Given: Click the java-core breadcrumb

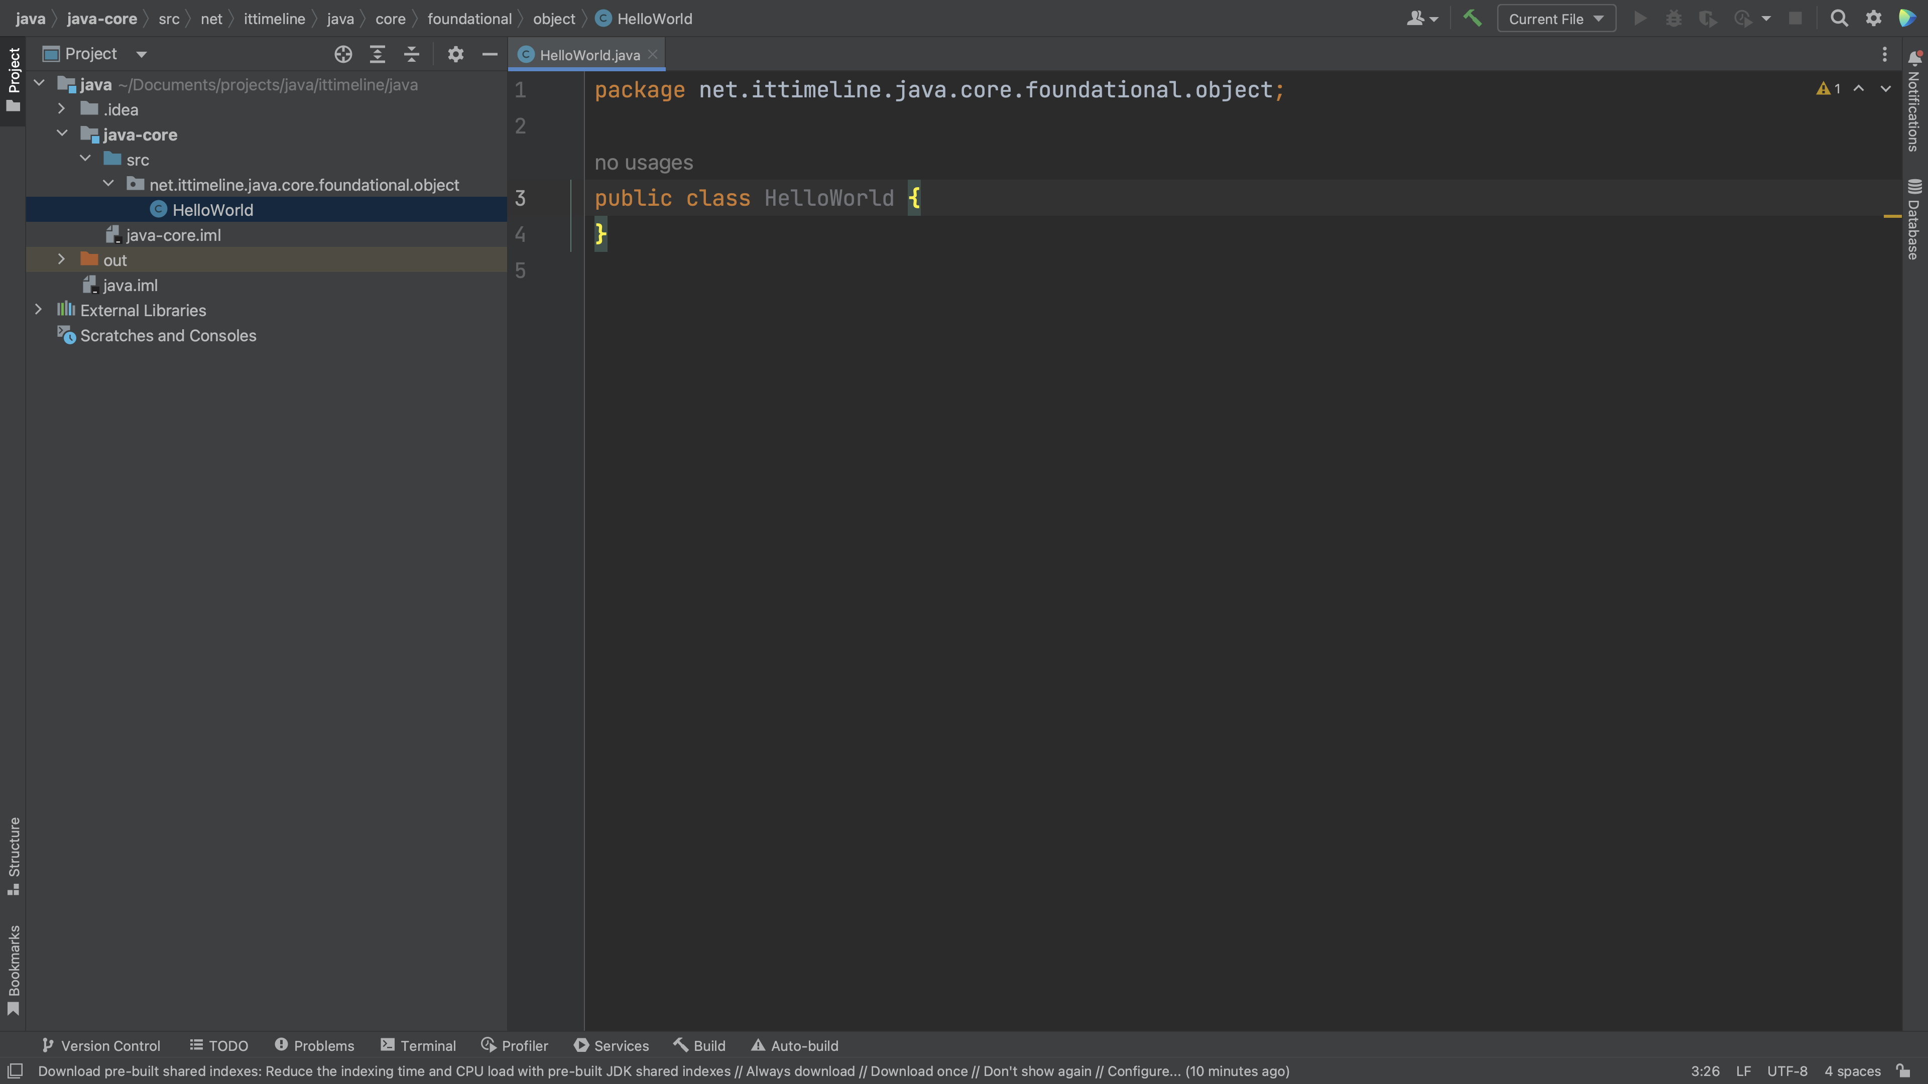Looking at the screenshot, I should click(102, 19).
